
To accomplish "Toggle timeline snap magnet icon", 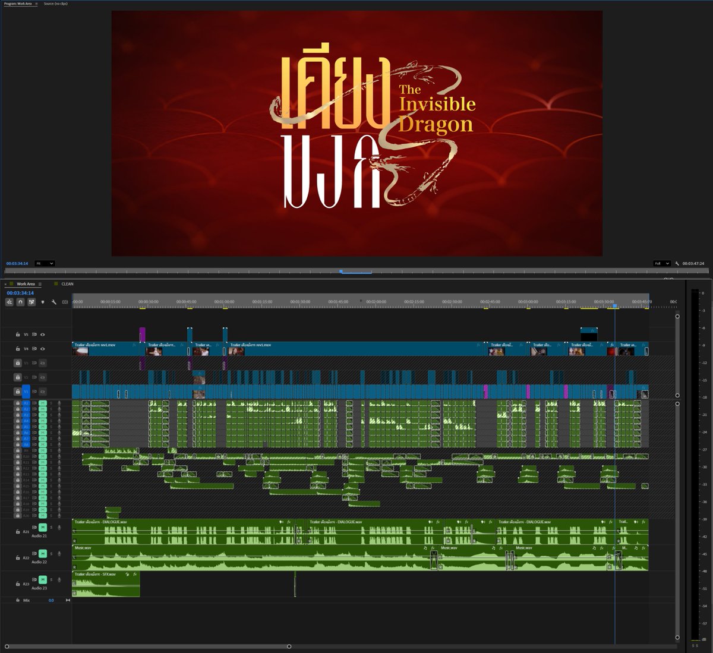I will 20,302.
